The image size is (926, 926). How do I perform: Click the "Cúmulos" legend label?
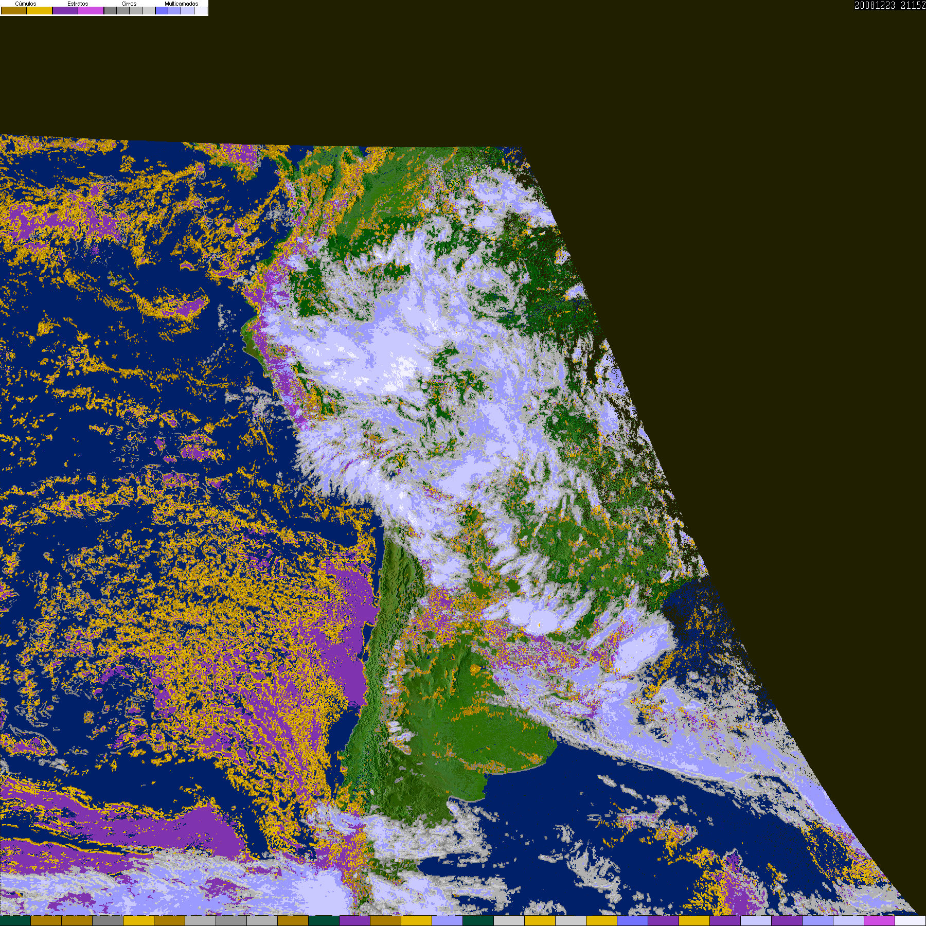click(x=26, y=4)
